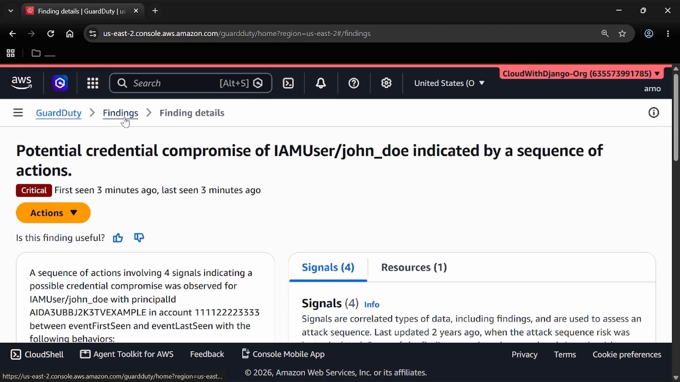This screenshot has height=382, width=680.
Task: Open the bookmarks bar apps grid icon
Action: pos(11,53)
